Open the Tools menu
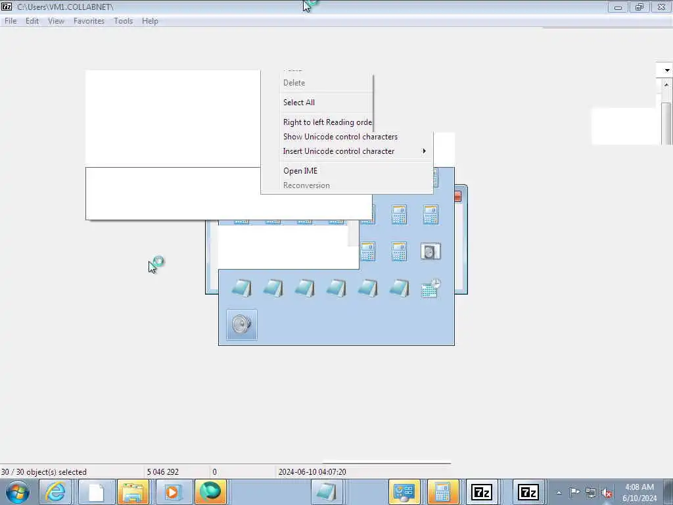Screen dimensions: 673x505 tap(123, 21)
